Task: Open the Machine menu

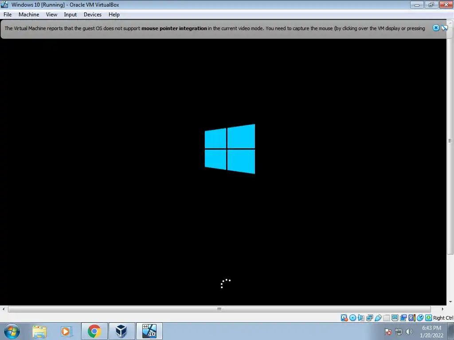Action: click(x=29, y=15)
